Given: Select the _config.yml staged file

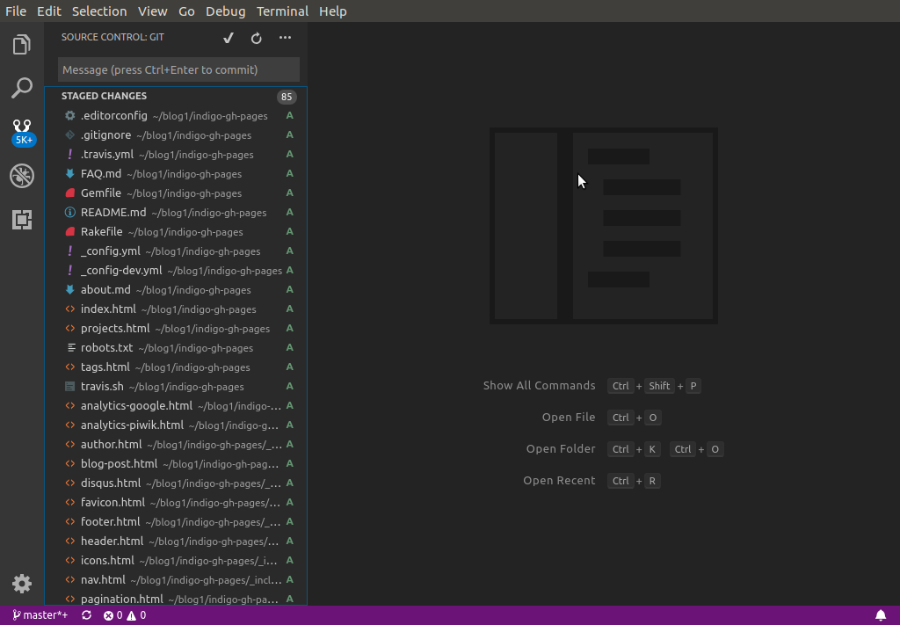Looking at the screenshot, I should click(x=110, y=251).
